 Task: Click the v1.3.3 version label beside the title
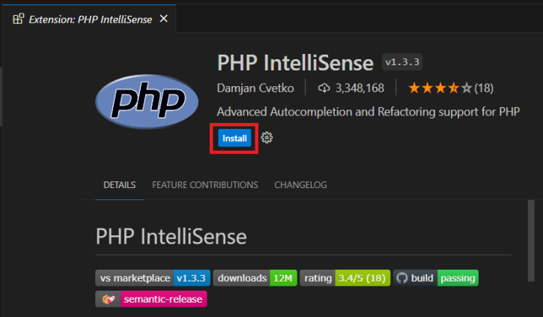(x=402, y=62)
